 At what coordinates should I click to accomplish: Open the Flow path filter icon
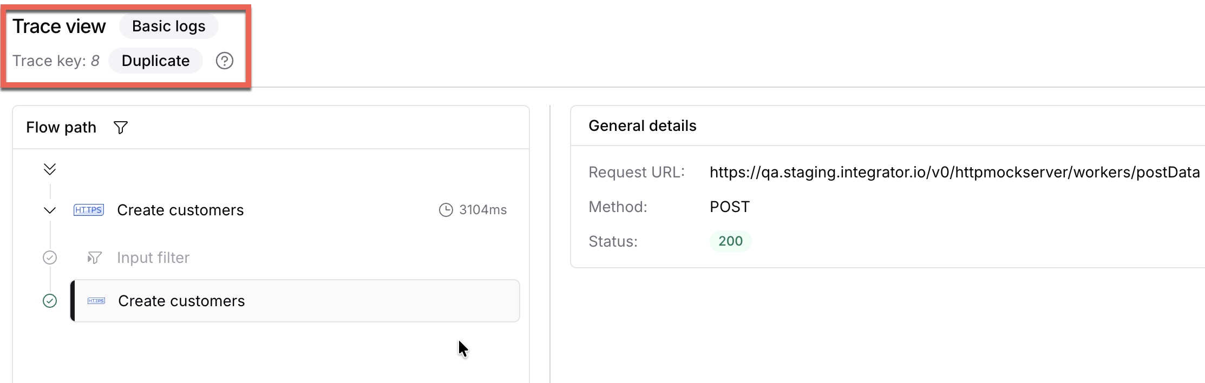pos(121,128)
